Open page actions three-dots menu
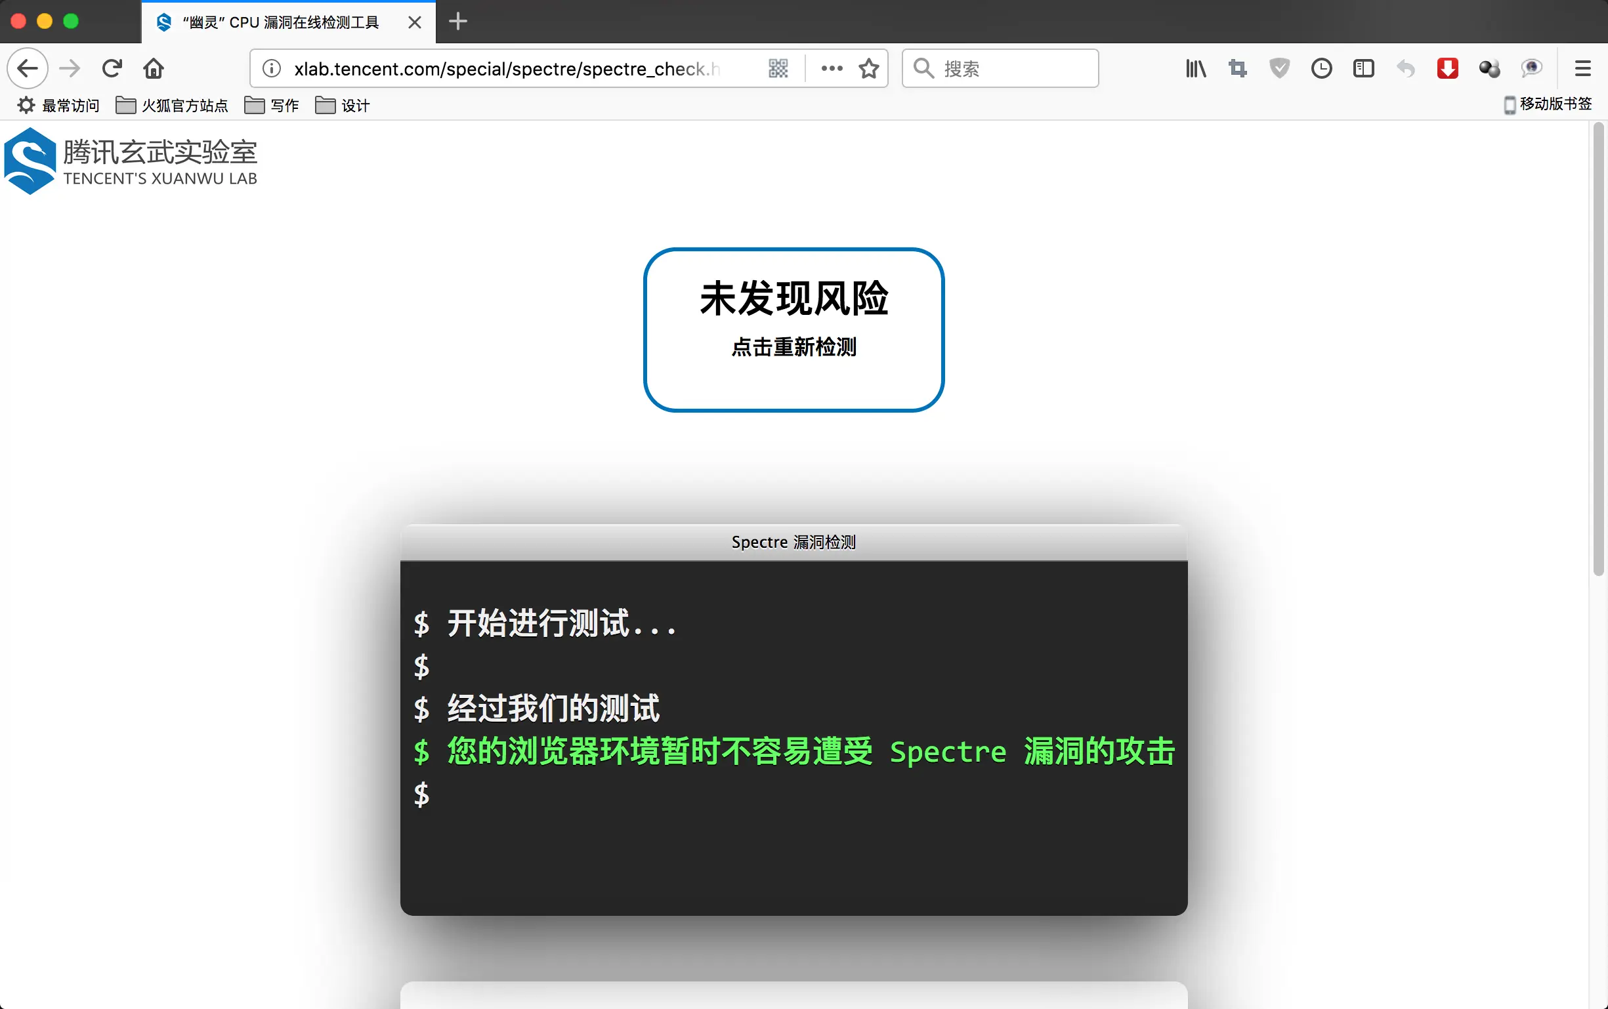This screenshot has height=1009, width=1608. click(x=832, y=68)
